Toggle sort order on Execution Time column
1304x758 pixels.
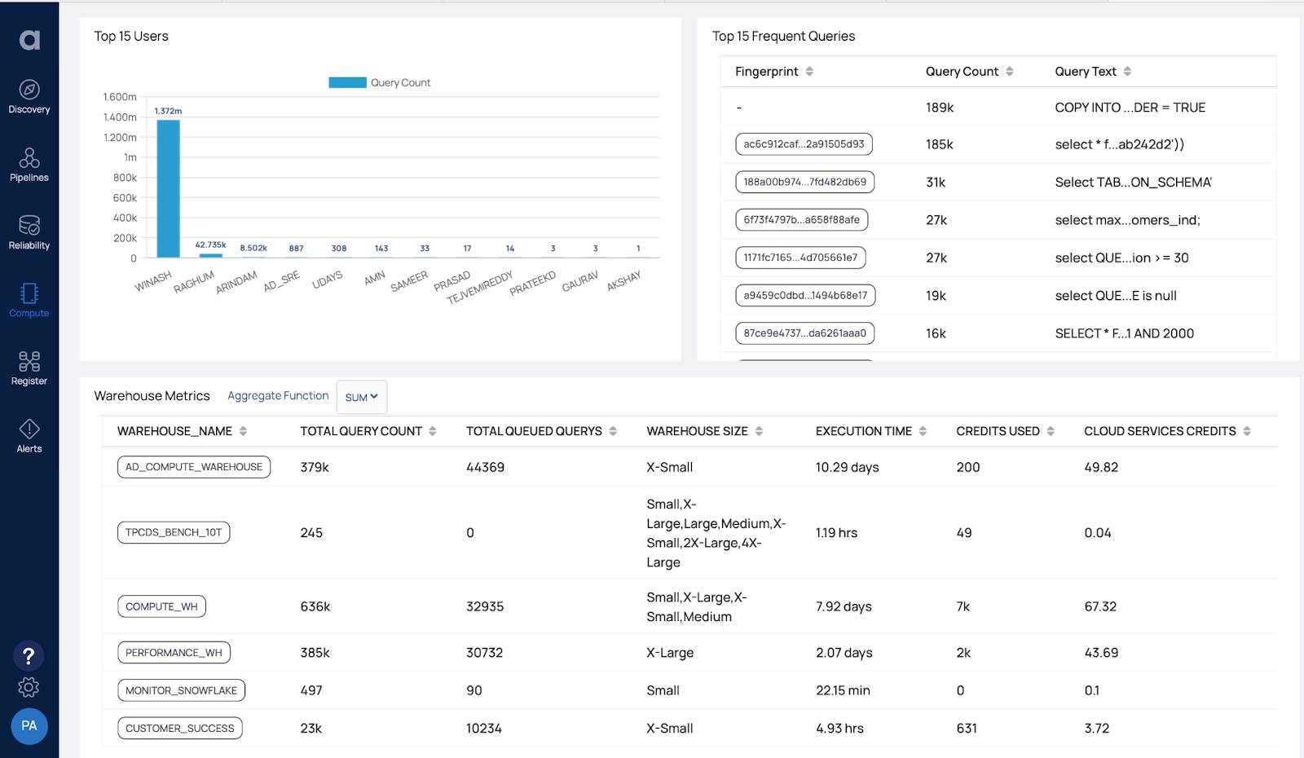(x=922, y=430)
